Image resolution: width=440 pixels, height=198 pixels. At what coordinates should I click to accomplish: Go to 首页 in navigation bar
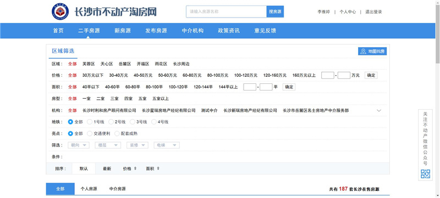pyautogui.click(x=58, y=31)
